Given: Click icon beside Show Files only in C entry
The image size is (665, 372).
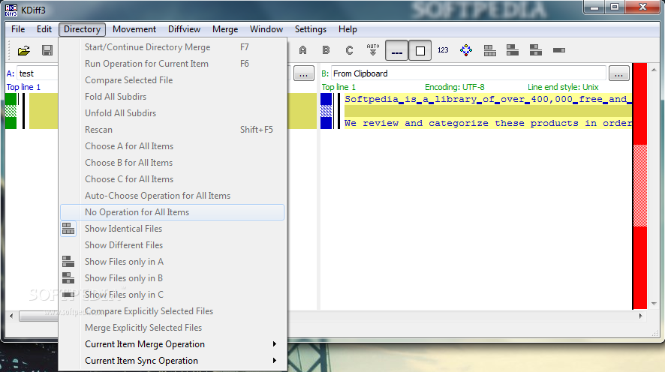Looking at the screenshot, I should pos(68,295).
